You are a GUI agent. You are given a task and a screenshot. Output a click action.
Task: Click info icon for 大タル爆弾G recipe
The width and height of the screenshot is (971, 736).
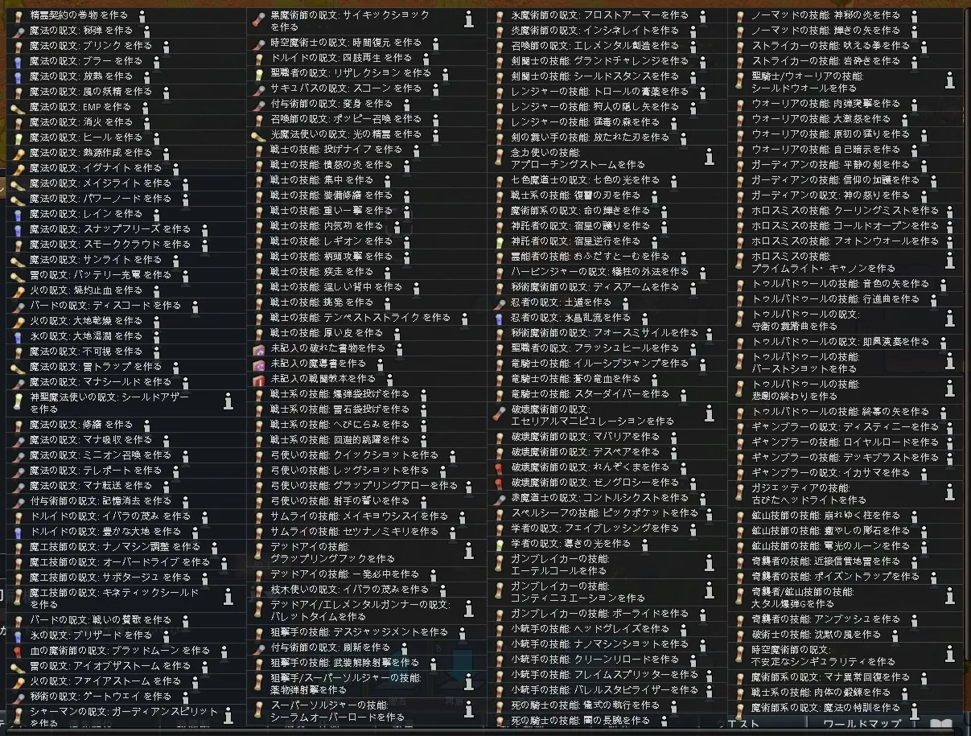949,597
